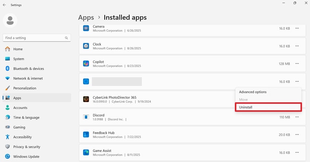
Task: Click the Home house icon
Action: point(8,49)
